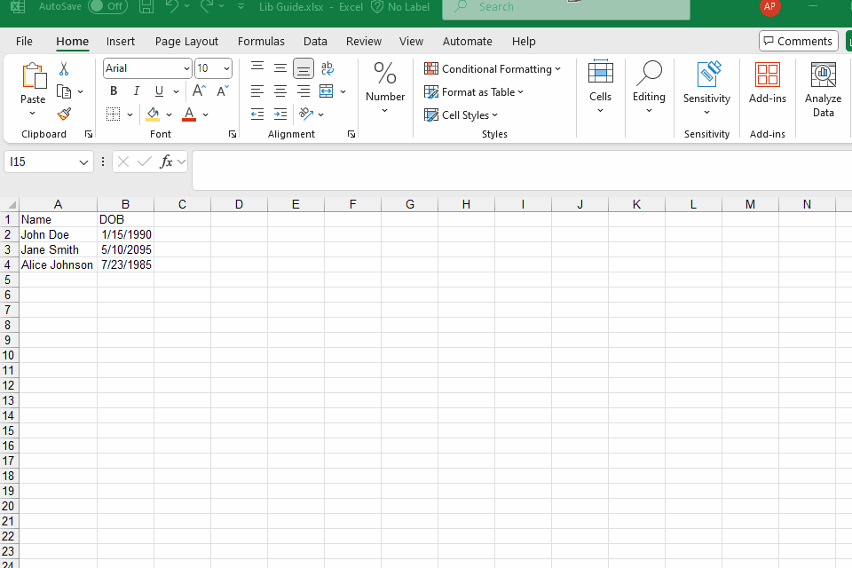Image resolution: width=852 pixels, height=568 pixels.
Task: Switch to the Data tab
Action: coord(315,42)
